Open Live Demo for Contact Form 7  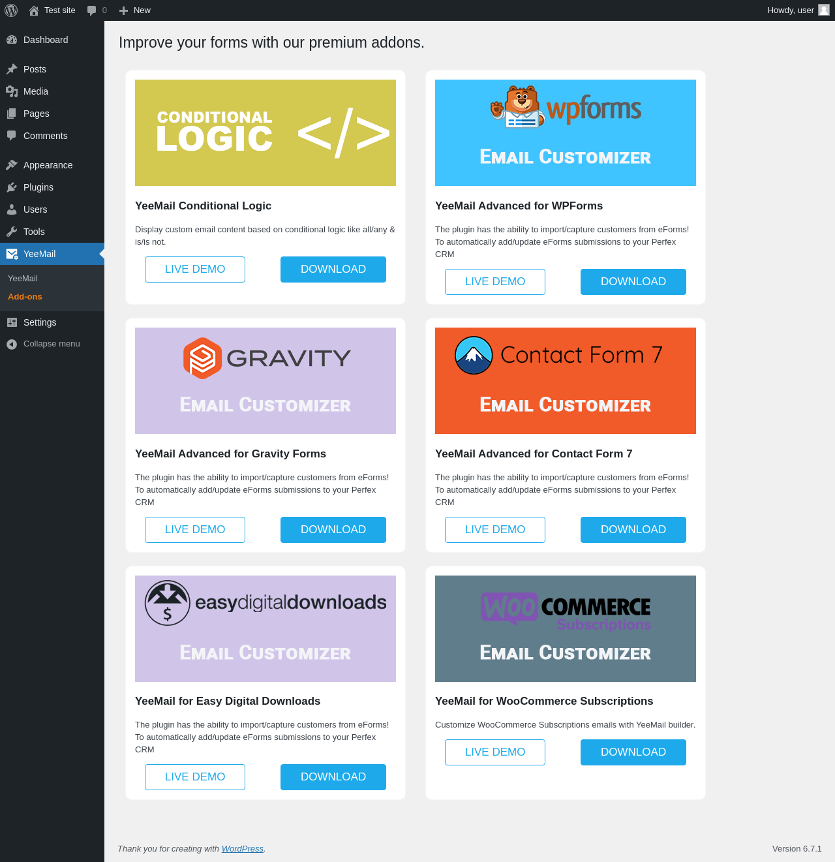[495, 530]
